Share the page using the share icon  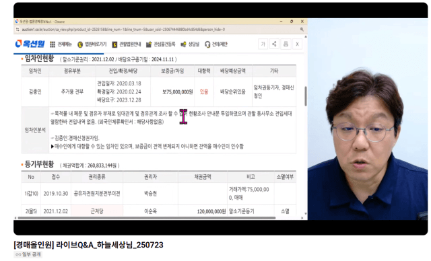coord(274,44)
